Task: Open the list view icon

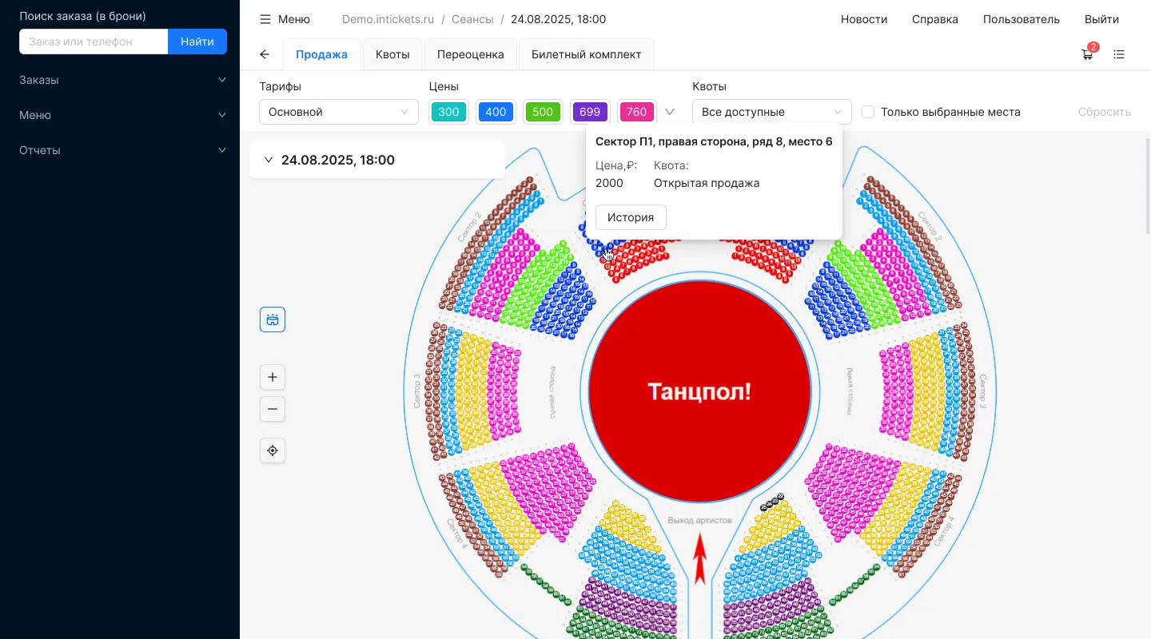Action: (1119, 54)
